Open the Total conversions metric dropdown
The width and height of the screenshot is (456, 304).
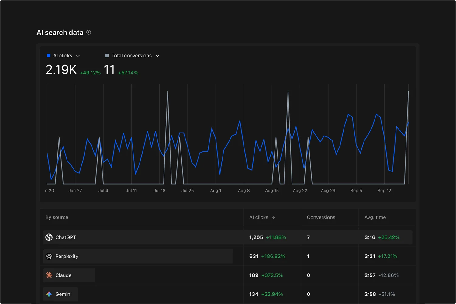(x=157, y=56)
